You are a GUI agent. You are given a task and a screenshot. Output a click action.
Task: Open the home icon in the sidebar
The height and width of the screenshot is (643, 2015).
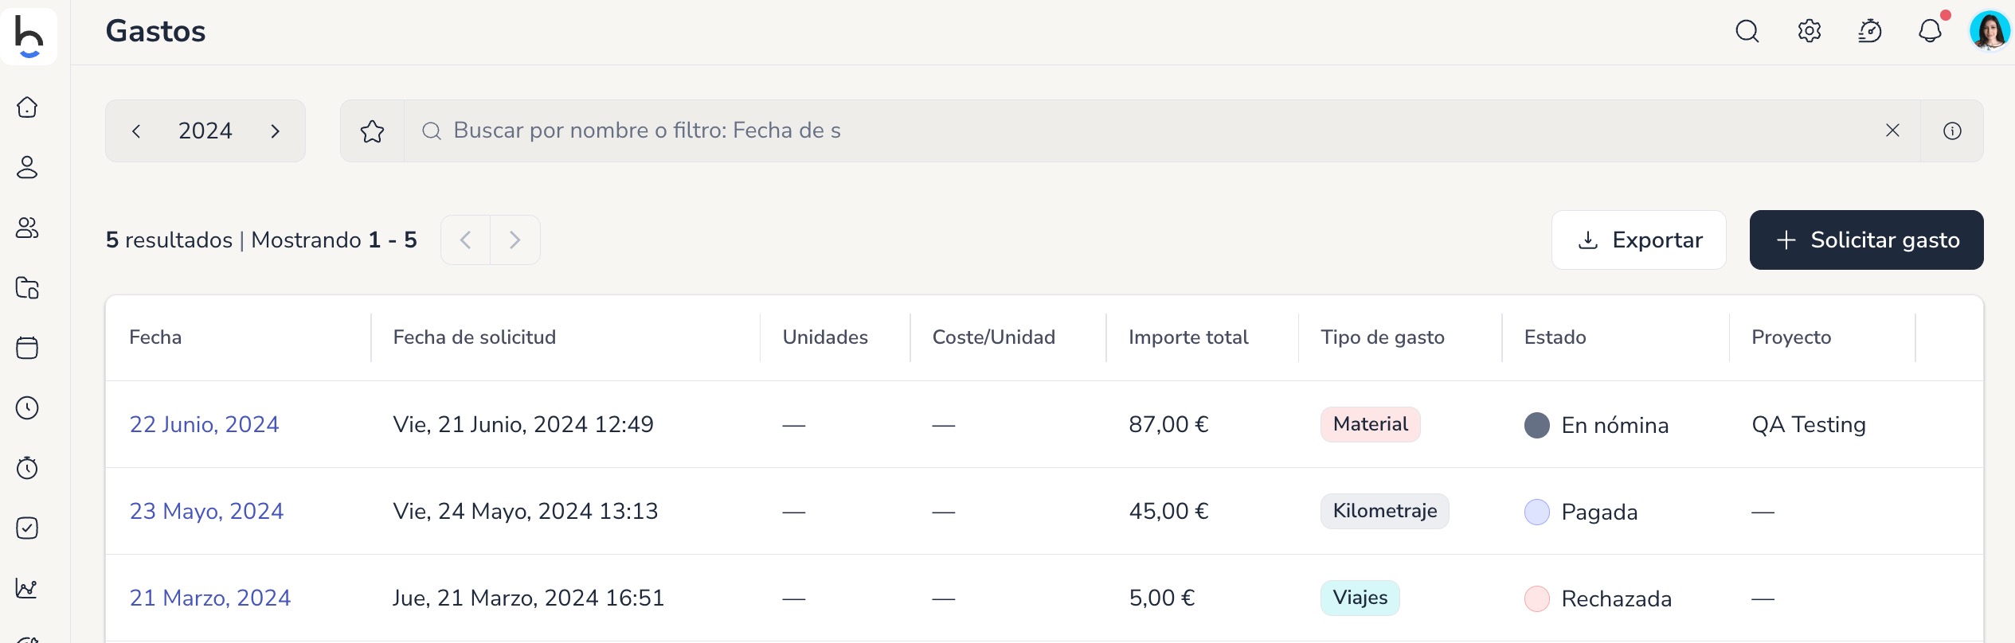(x=27, y=107)
